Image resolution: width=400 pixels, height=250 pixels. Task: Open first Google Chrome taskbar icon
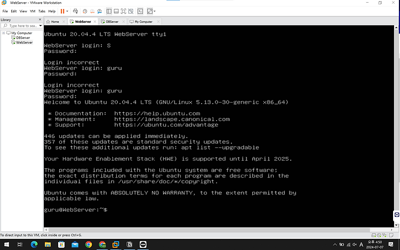point(89,245)
